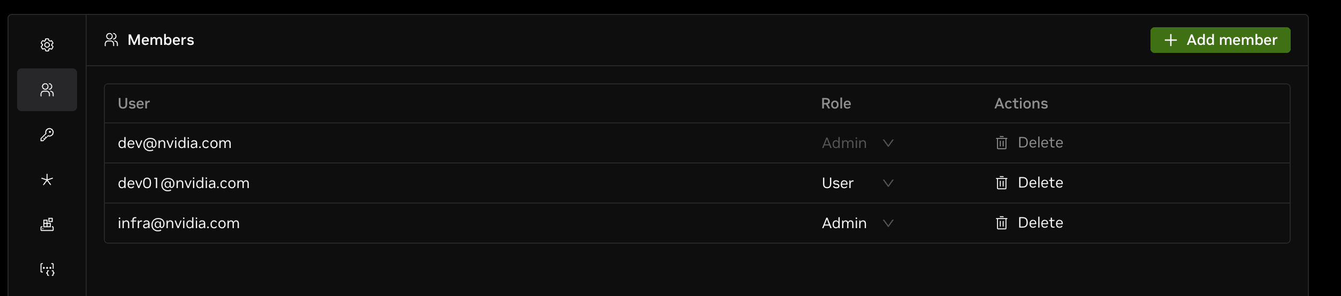
Task: Click the asterisk icon in sidebar
Action: (47, 180)
